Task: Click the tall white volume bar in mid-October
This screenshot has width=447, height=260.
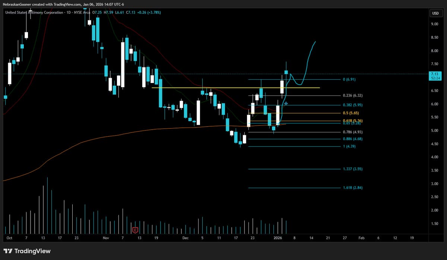Action: pyautogui.click(x=47, y=207)
